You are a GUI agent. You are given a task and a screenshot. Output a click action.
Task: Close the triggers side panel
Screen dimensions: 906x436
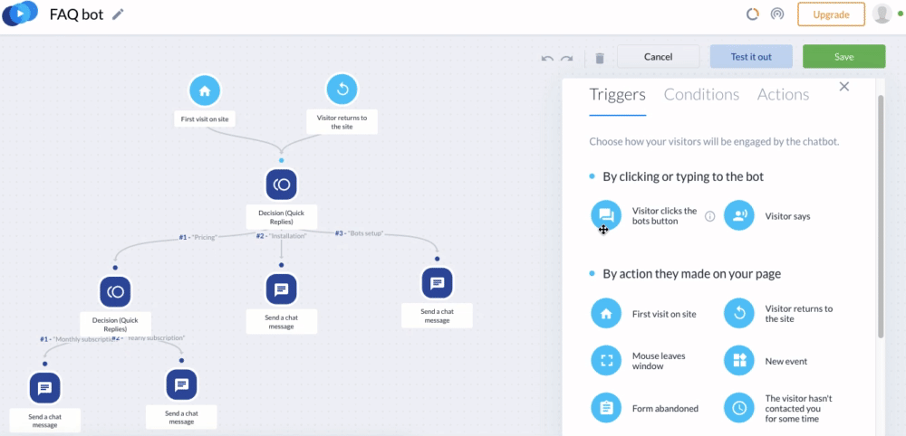tap(844, 87)
